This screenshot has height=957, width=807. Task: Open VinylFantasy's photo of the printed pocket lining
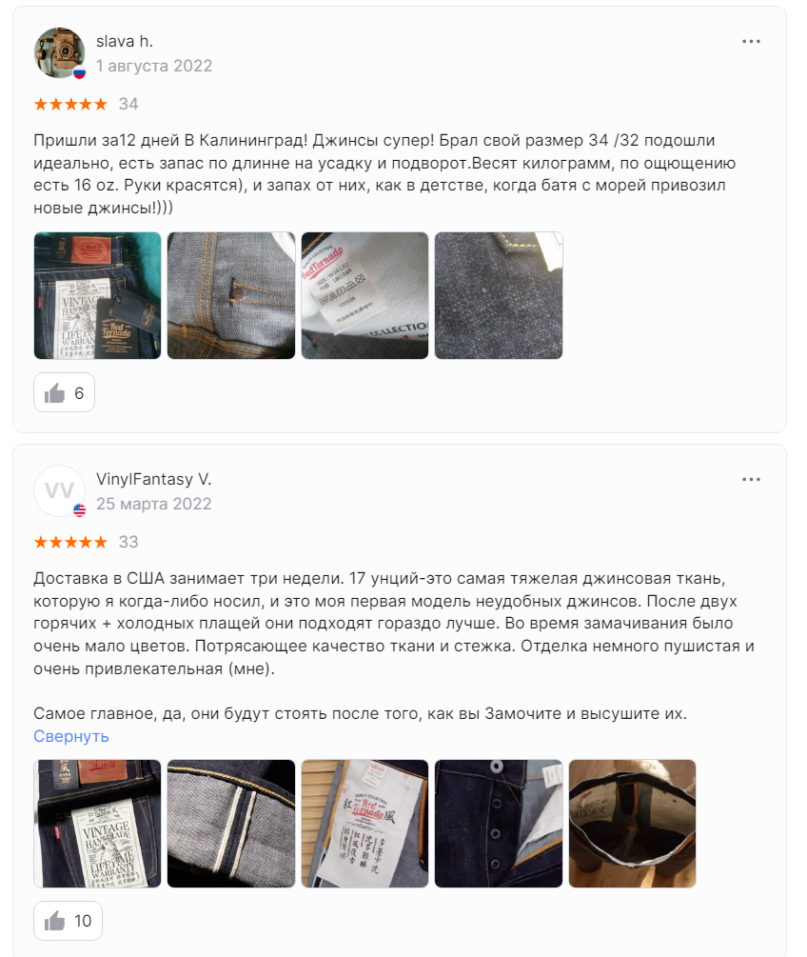[x=364, y=824]
